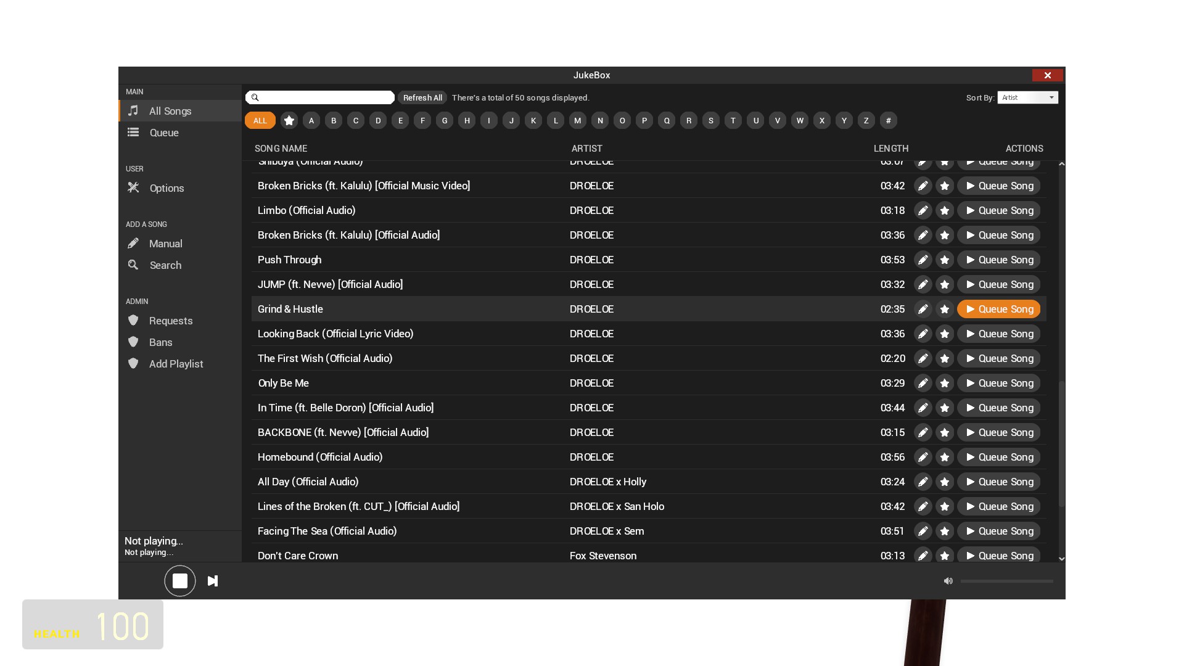
Task: Filter songs by favorites star
Action: coord(289,120)
